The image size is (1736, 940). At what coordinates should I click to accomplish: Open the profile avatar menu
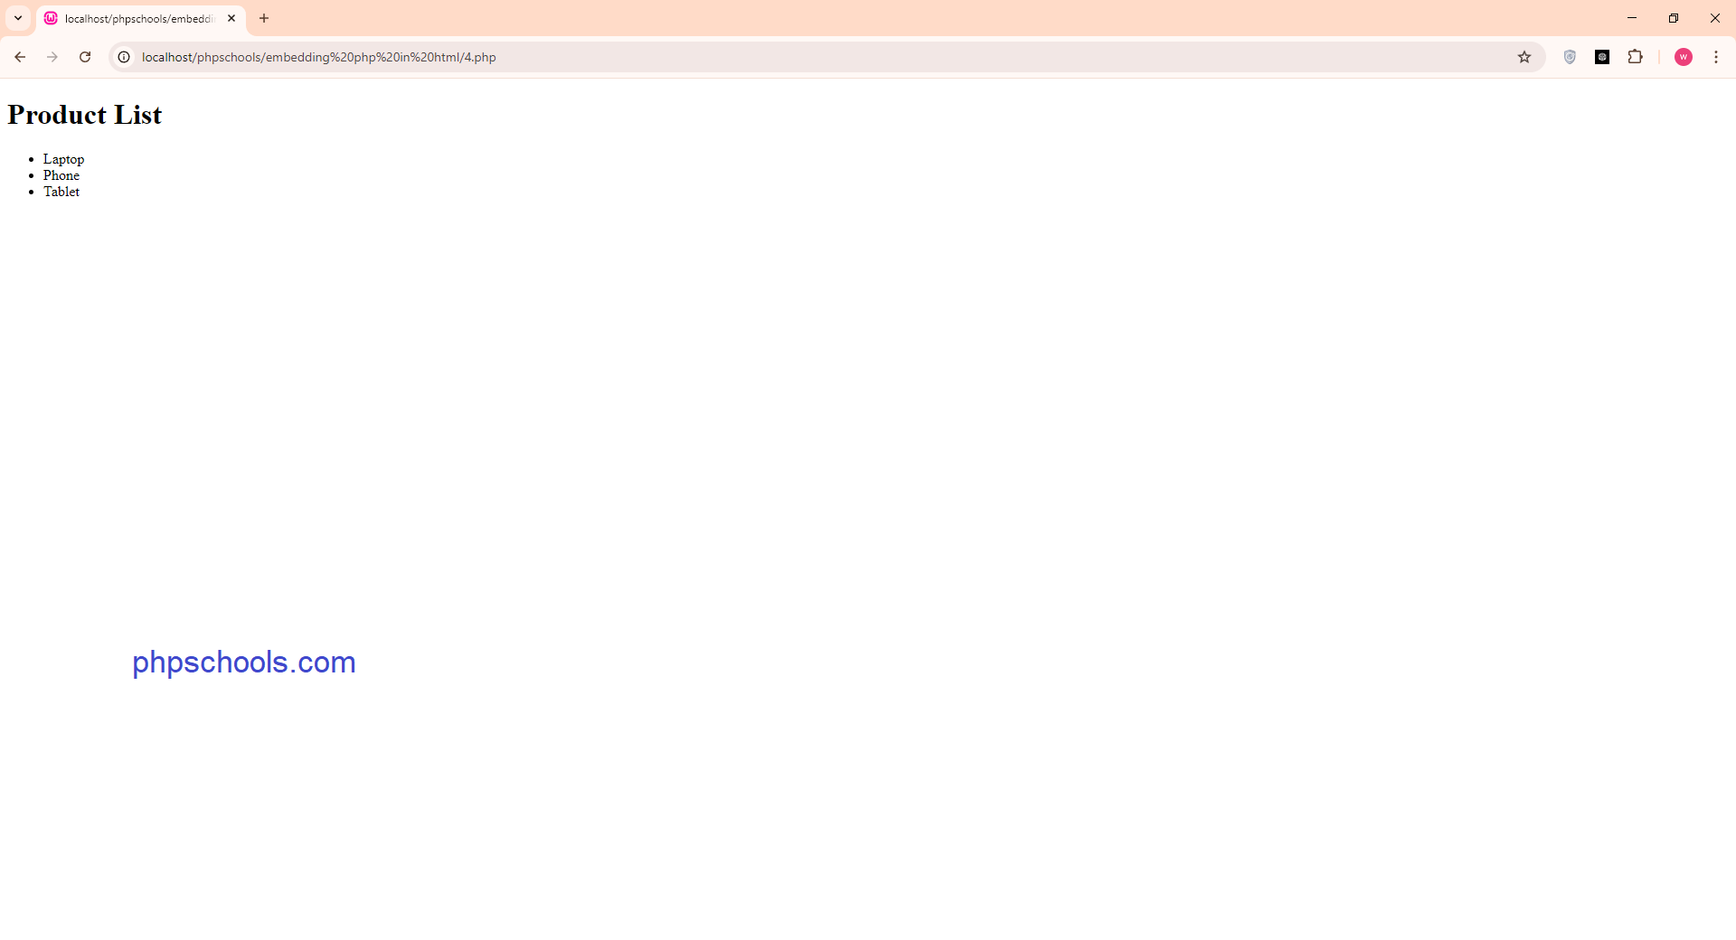[x=1684, y=56]
